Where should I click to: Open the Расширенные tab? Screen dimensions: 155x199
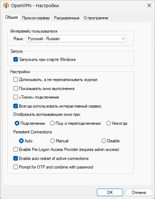[x=67, y=18]
